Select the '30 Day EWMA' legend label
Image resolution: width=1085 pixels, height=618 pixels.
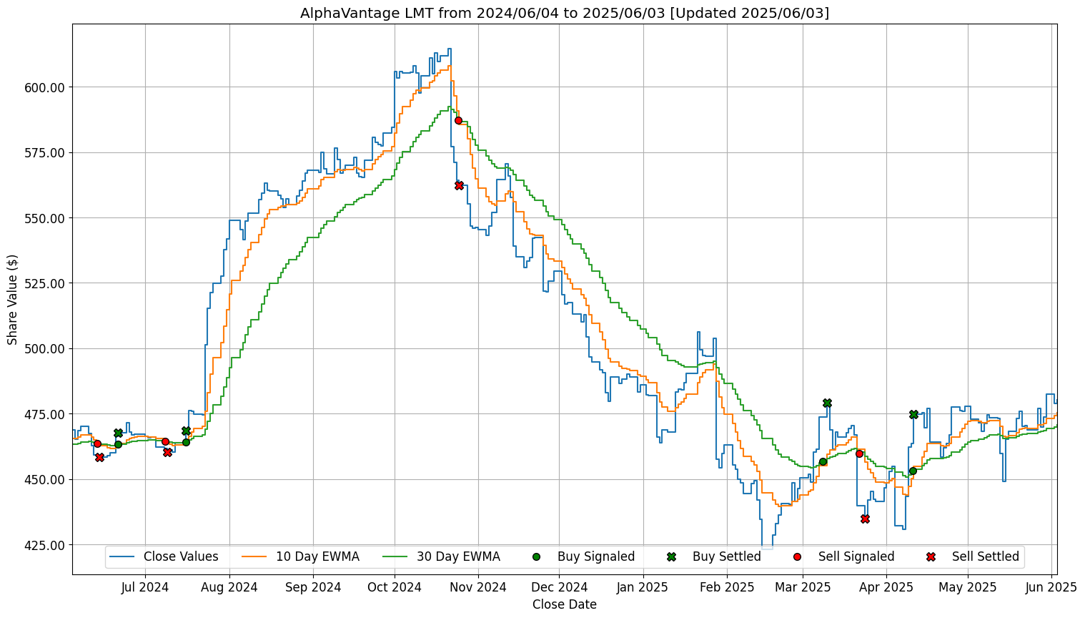click(458, 556)
